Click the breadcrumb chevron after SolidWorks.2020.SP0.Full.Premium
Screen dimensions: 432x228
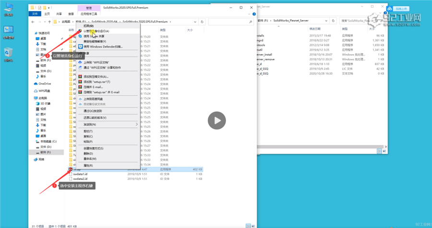[x=170, y=22]
